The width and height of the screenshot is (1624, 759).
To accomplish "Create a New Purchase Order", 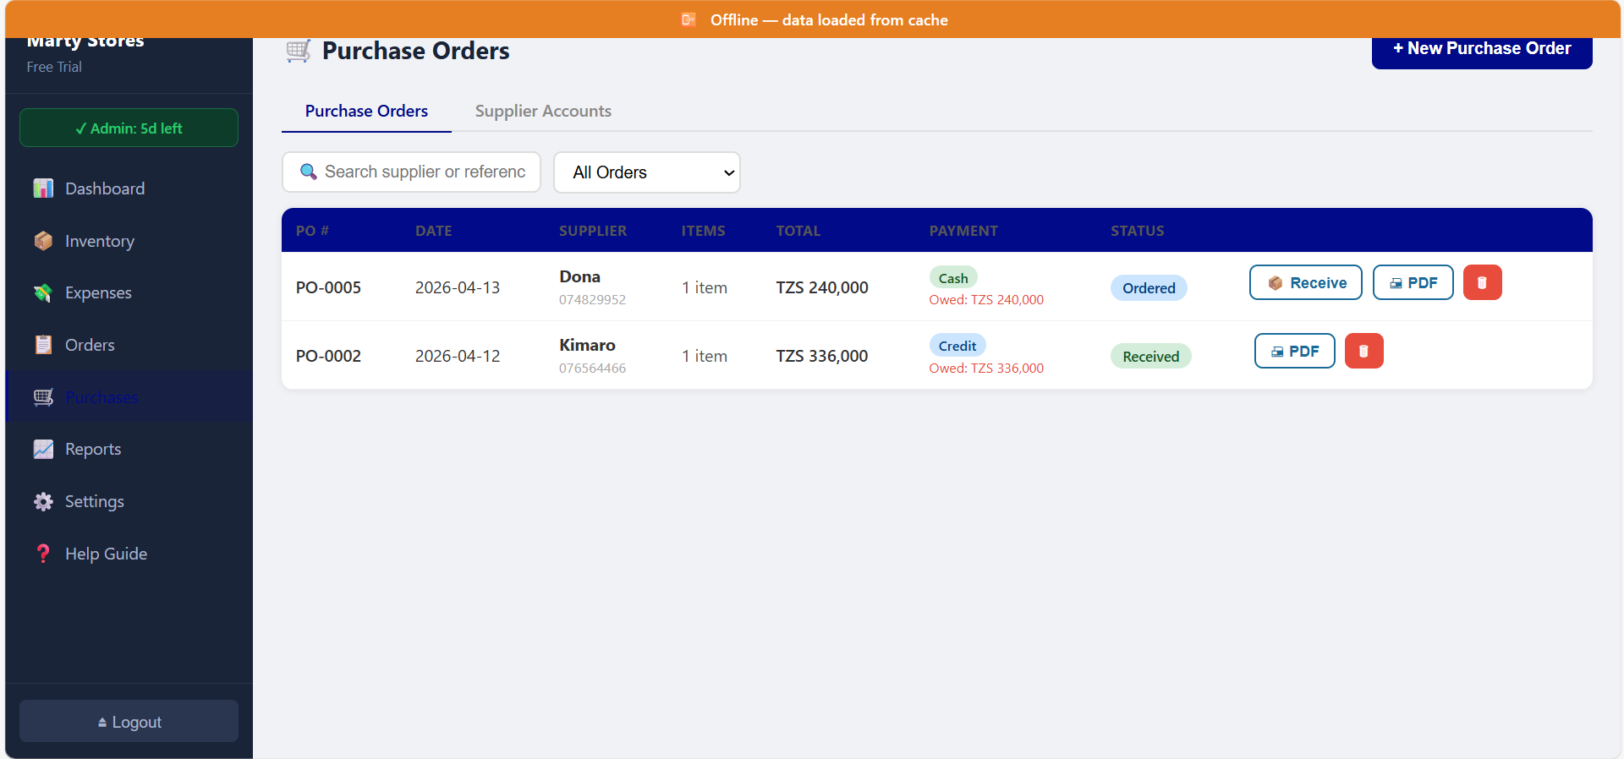I will tap(1481, 49).
